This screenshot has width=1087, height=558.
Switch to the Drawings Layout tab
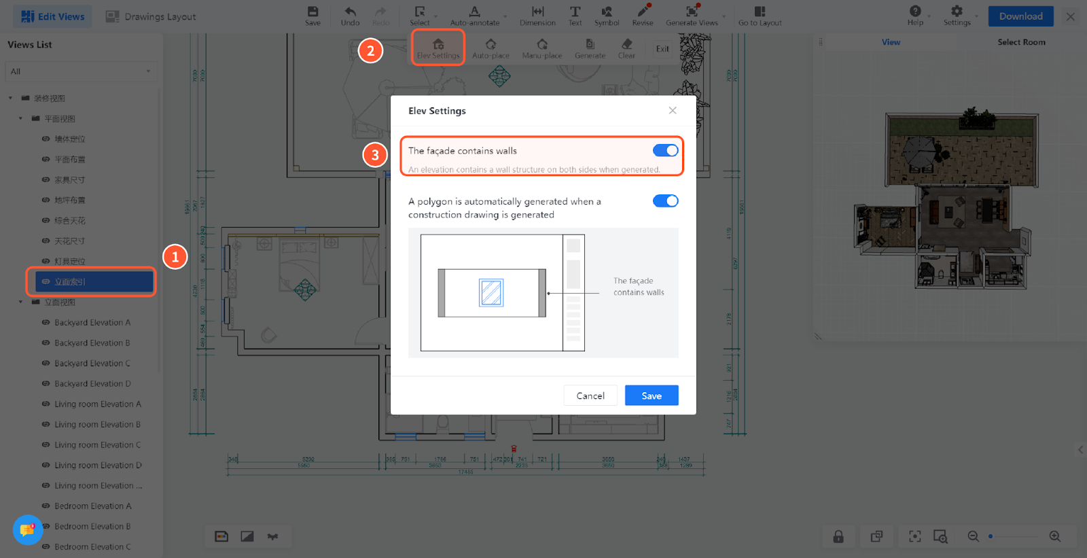[151, 16]
